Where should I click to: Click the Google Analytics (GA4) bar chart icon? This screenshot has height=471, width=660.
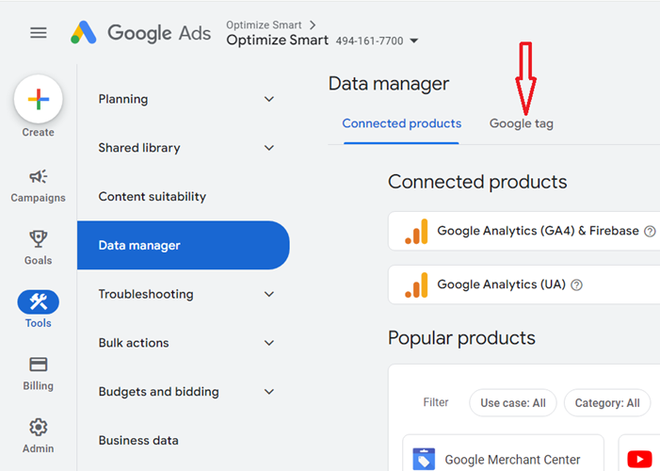pyautogui.click(x=416, y=232)
